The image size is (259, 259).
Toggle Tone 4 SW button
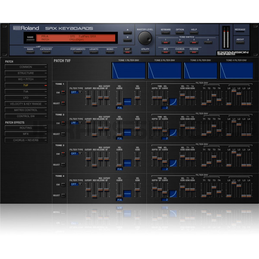[x=63, y=184]
